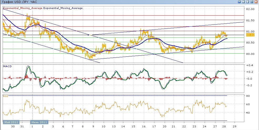Viewport: 259px width, 130px height.
Task: Close the USD/JPY chart window
Action: 256,2
